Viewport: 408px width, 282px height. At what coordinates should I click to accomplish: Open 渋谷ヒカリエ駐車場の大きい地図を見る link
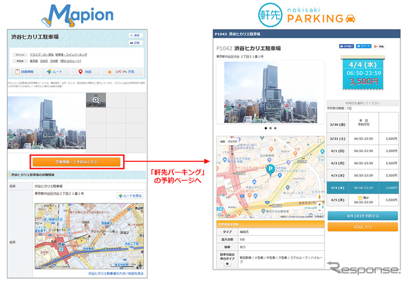click(x=115, y=274)
